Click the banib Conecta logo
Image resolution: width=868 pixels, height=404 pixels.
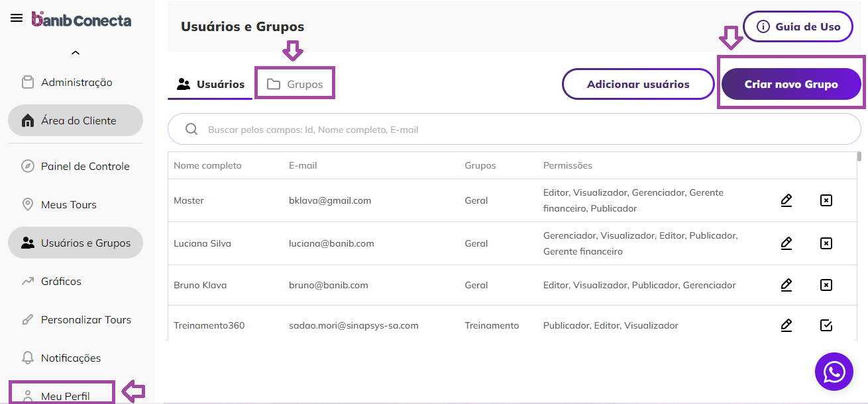coord(81,20)
